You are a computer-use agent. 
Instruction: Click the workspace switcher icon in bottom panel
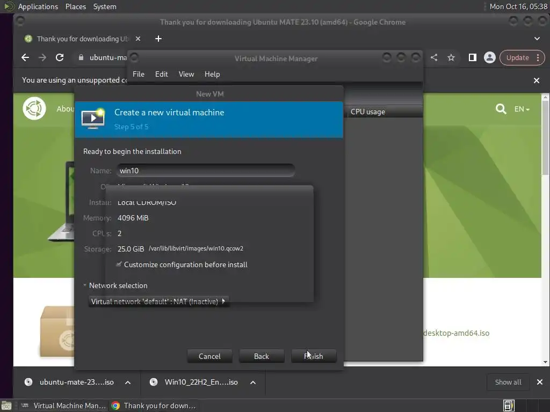point(509,406)
